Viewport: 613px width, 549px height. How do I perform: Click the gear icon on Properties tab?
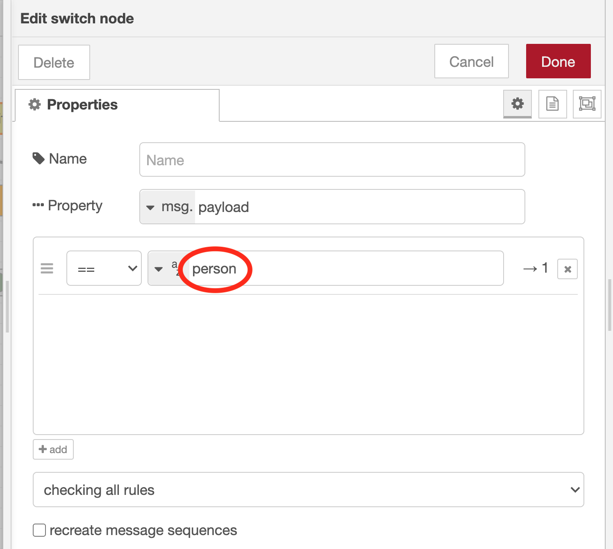pyautogui.click(x=35, y=105)
